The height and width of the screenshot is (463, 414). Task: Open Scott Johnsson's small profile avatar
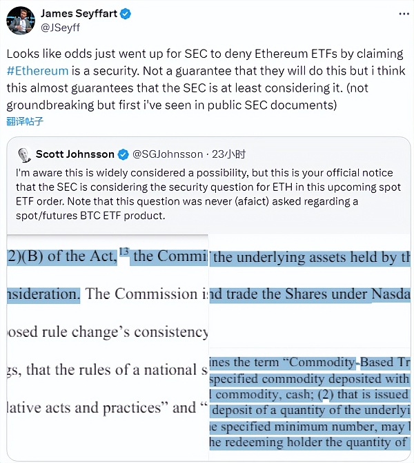point(24,154)
